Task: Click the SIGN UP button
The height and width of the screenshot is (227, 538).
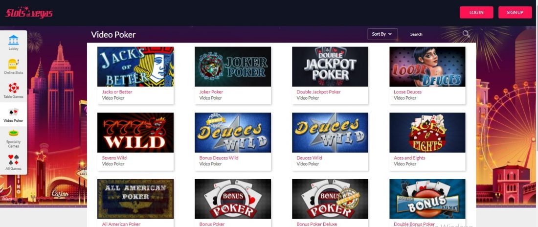Action: coord(515,12)
